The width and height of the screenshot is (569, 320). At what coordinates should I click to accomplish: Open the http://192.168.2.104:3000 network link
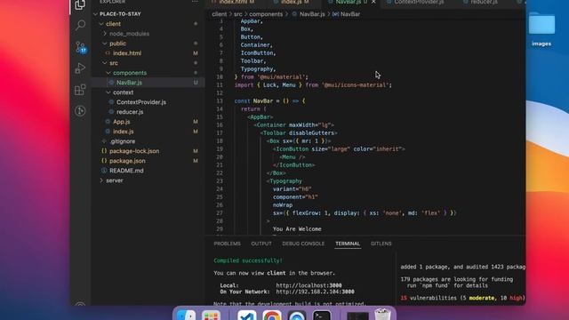click(315, 292)
